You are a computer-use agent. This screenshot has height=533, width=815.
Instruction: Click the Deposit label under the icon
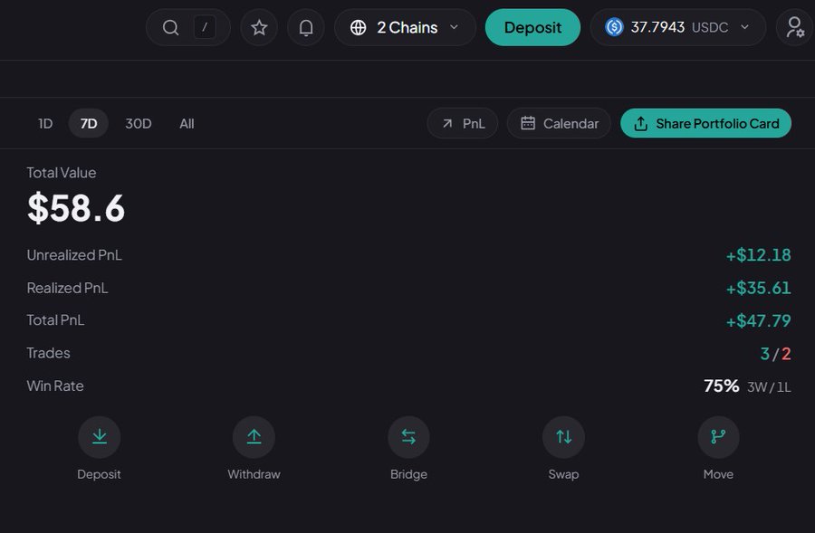coord(99,474)
